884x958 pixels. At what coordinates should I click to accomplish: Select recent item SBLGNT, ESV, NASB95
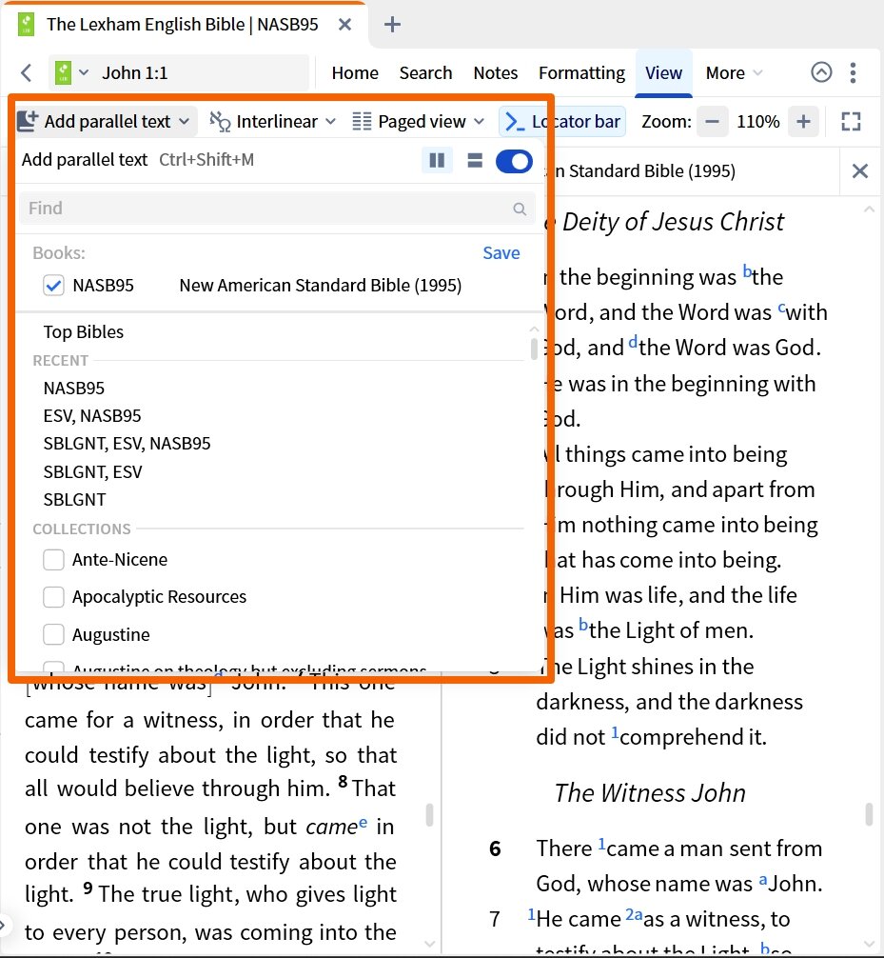[127, 443]
